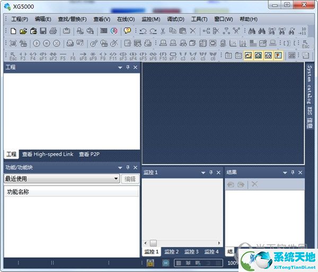Open 监控 1 panel dropdown arrow
This screenshot has width=318, height=272.
[x=203, y=173]
